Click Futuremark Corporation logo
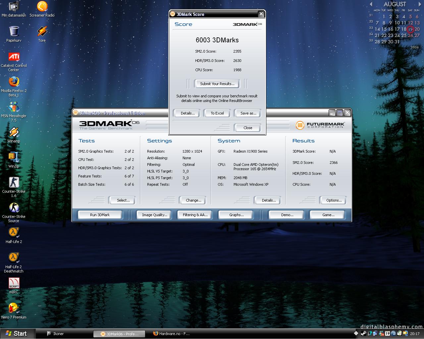The image size is (424, 339). (x=320, y=125)
